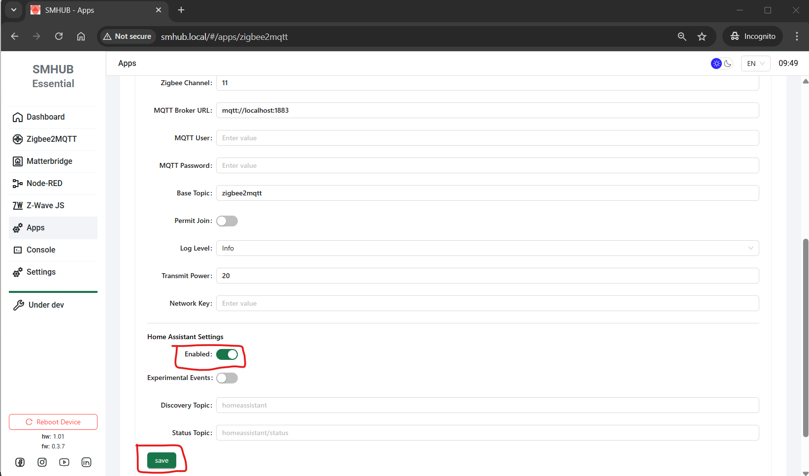Image resolution: width=809 pixels, height=476 pixels.
Task: Click the browser home icon
Action: pyautogui.click(x=81, y=36)
